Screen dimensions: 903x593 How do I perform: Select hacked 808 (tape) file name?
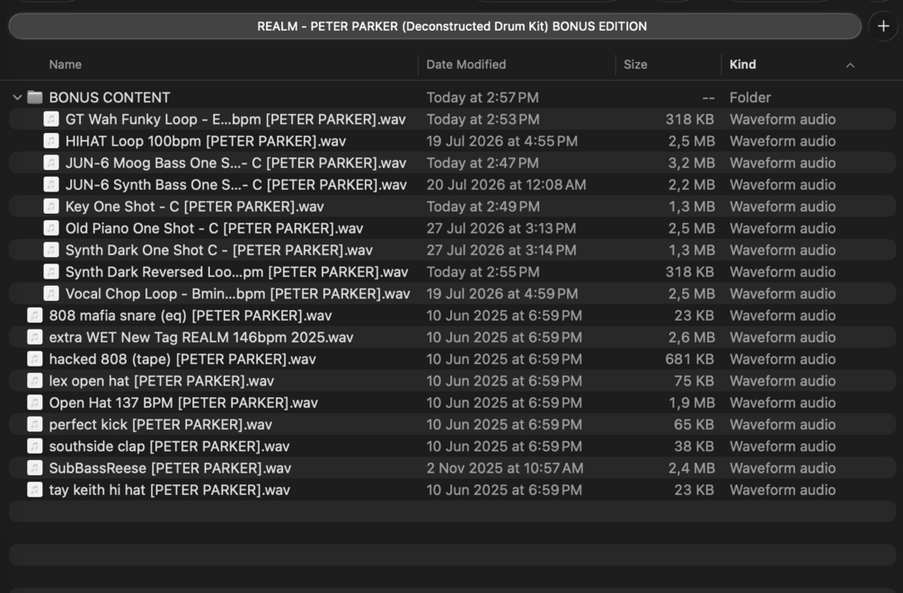(182, 359)
